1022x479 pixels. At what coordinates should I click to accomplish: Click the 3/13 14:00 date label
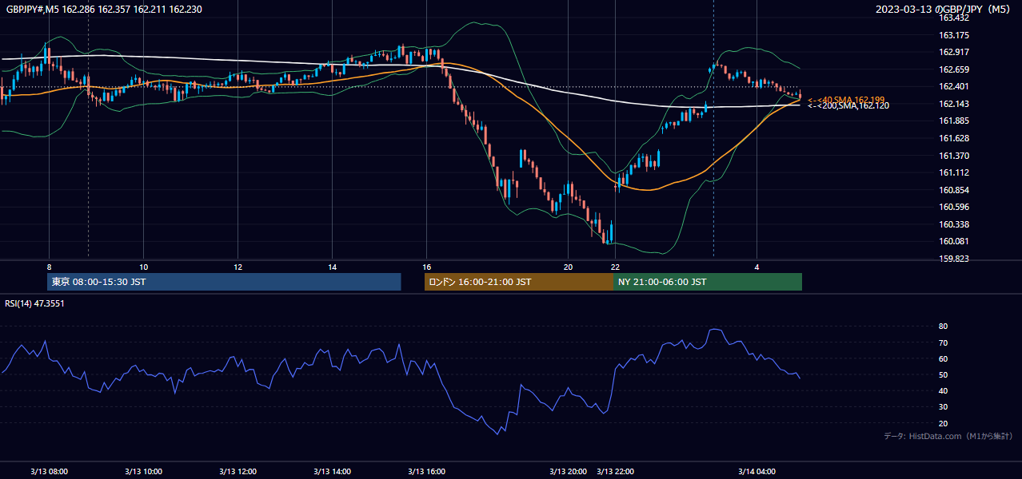(x=332, y=471)
